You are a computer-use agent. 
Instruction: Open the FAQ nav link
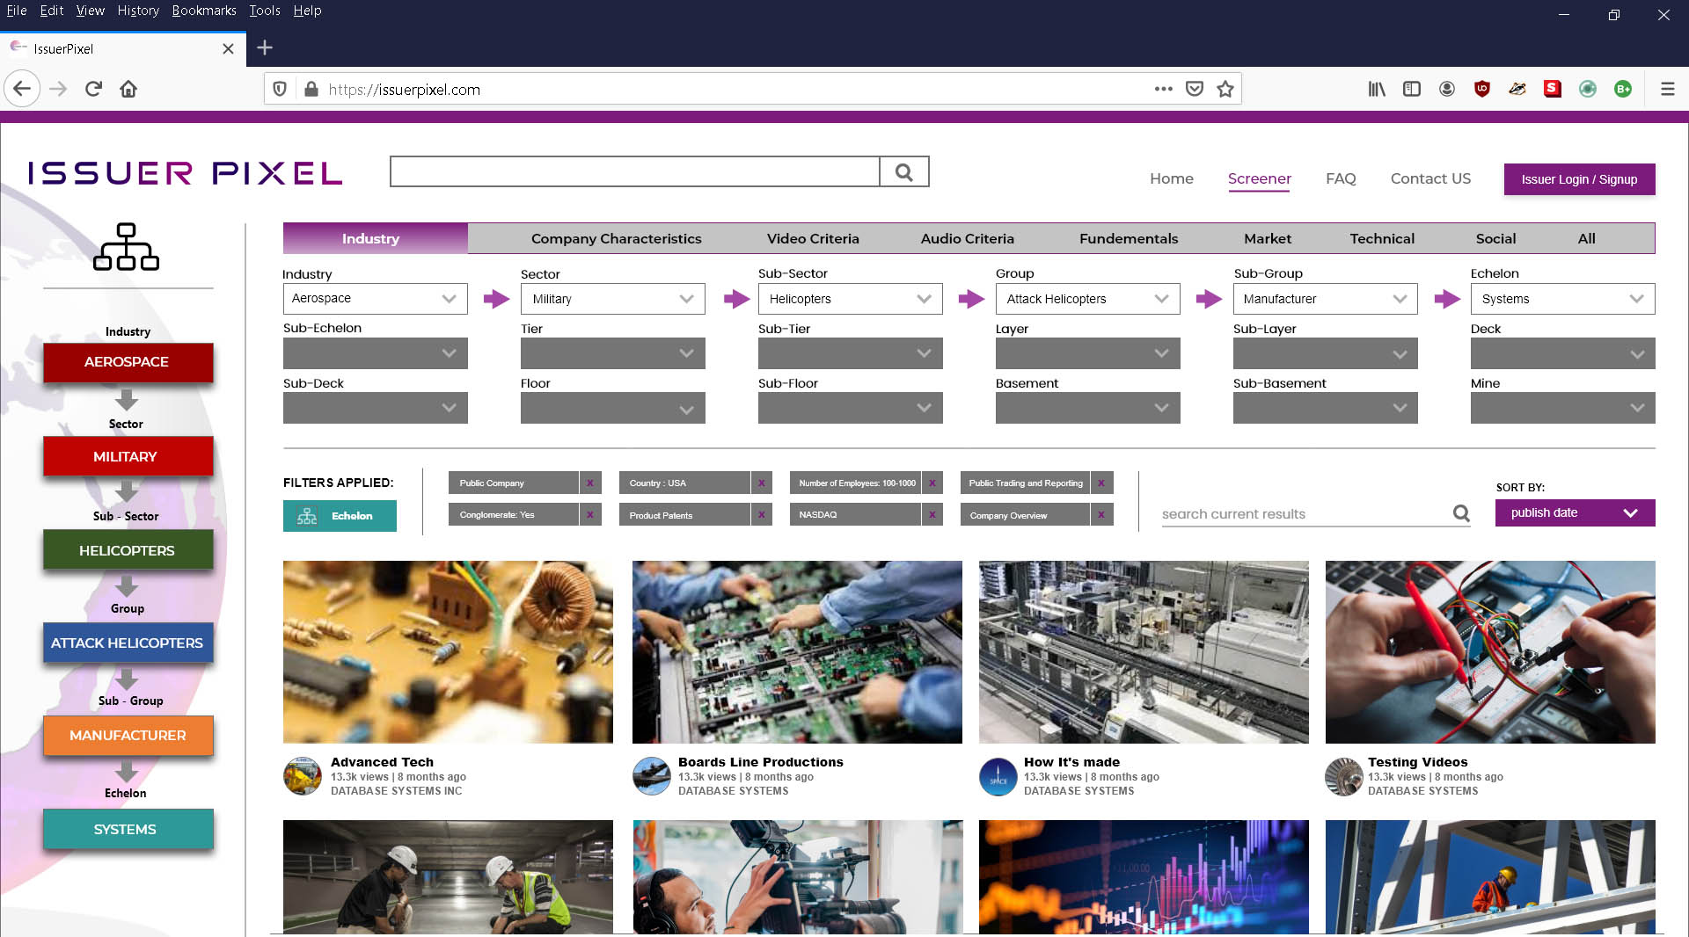coord(1341,178)
